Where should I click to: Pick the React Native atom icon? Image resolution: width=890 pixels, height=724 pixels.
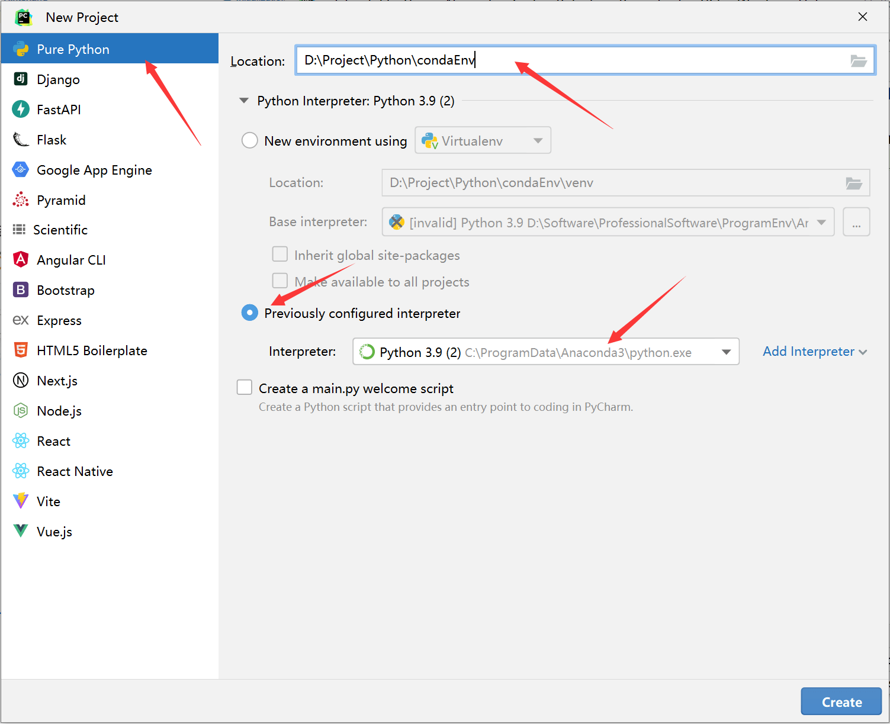(21, 471)
